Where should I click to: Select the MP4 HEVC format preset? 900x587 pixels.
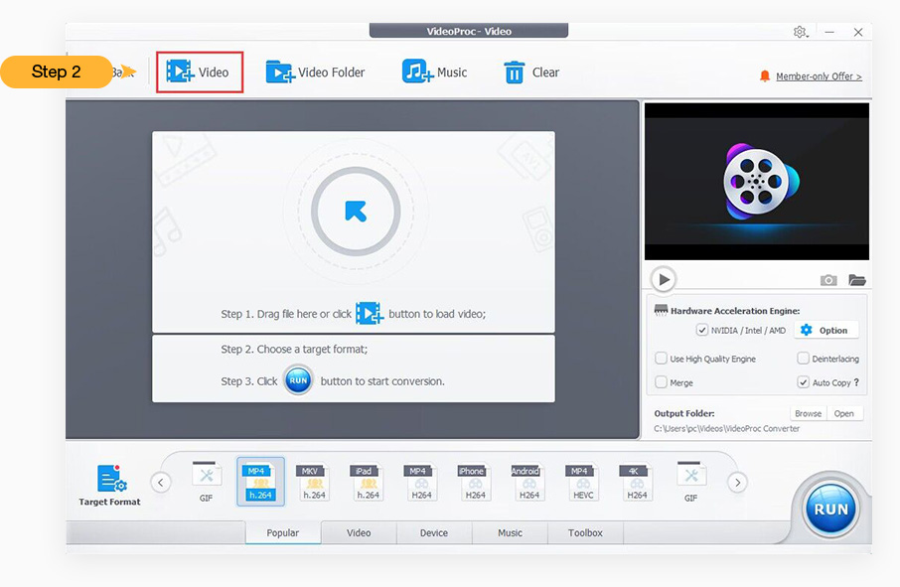[583, 482]
